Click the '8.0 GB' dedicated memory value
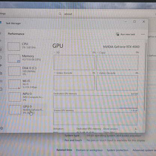The width and height of the screenshot is (156, 156). click(x=135, y=94)
